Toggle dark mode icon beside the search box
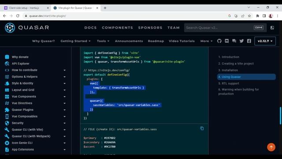 coord(272,27)
